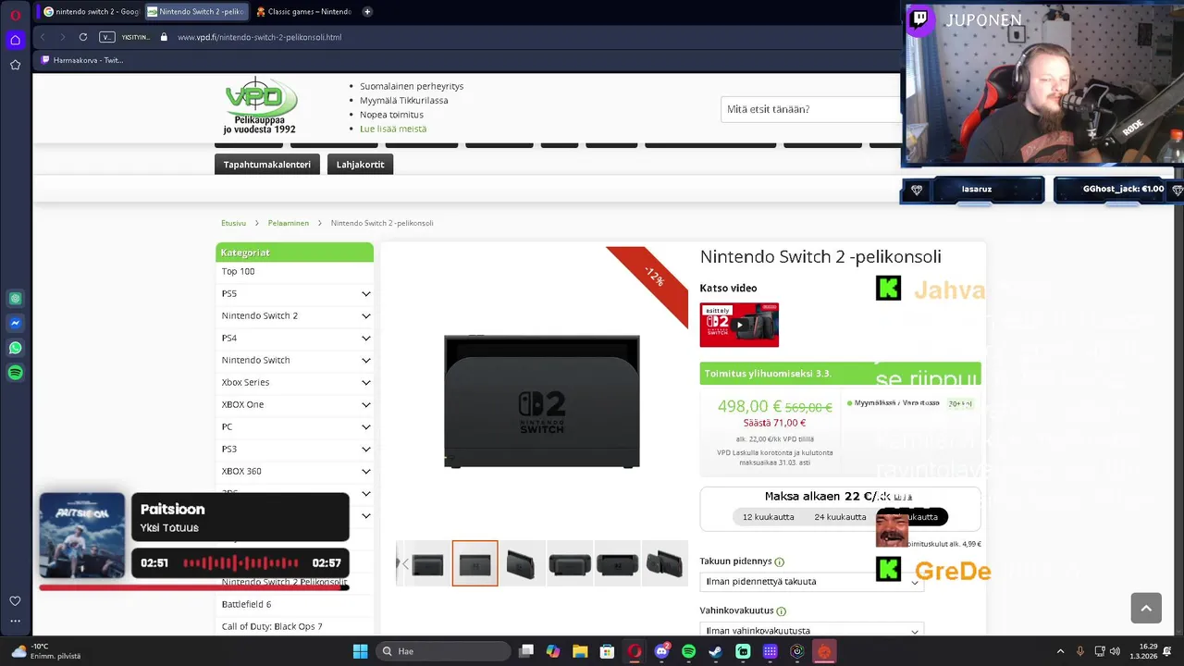Open the Opera menu logo icon
Image resolution: width=1184 pixels, height=666 pixels.
point(15,15)
